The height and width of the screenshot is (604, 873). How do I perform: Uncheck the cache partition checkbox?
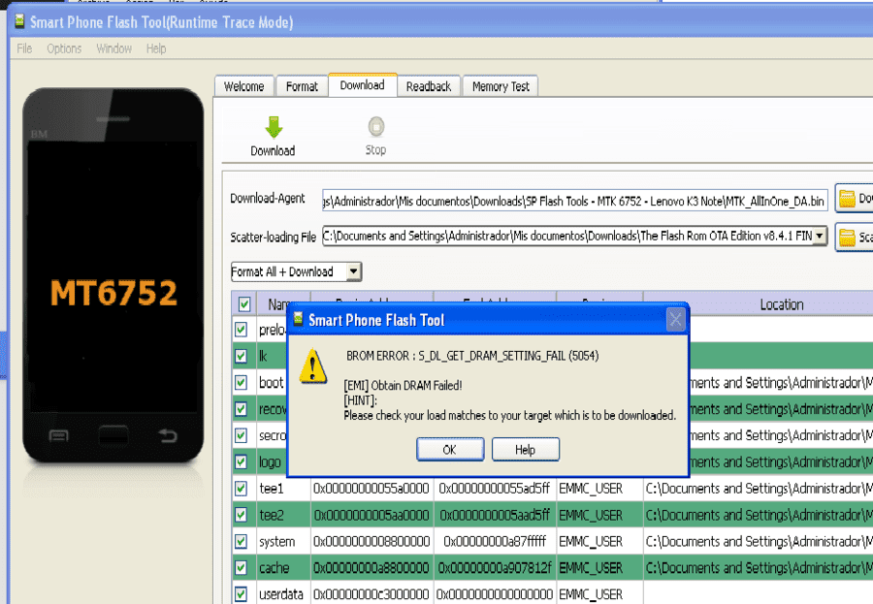[x=242, y=567]
